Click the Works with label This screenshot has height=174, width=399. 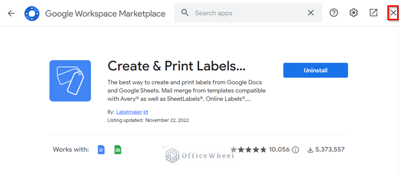coord(71,149)
